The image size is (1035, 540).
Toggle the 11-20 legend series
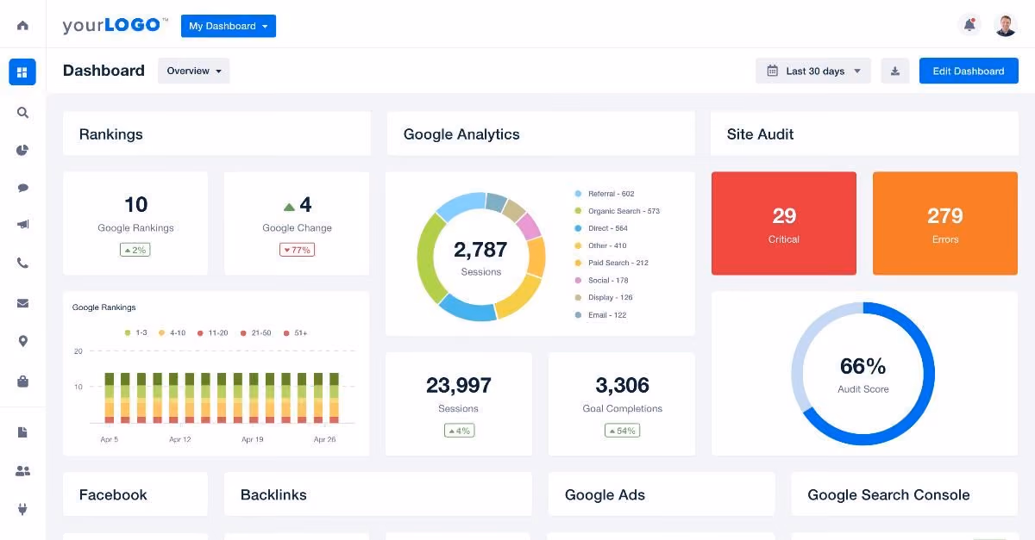point(212,332)
